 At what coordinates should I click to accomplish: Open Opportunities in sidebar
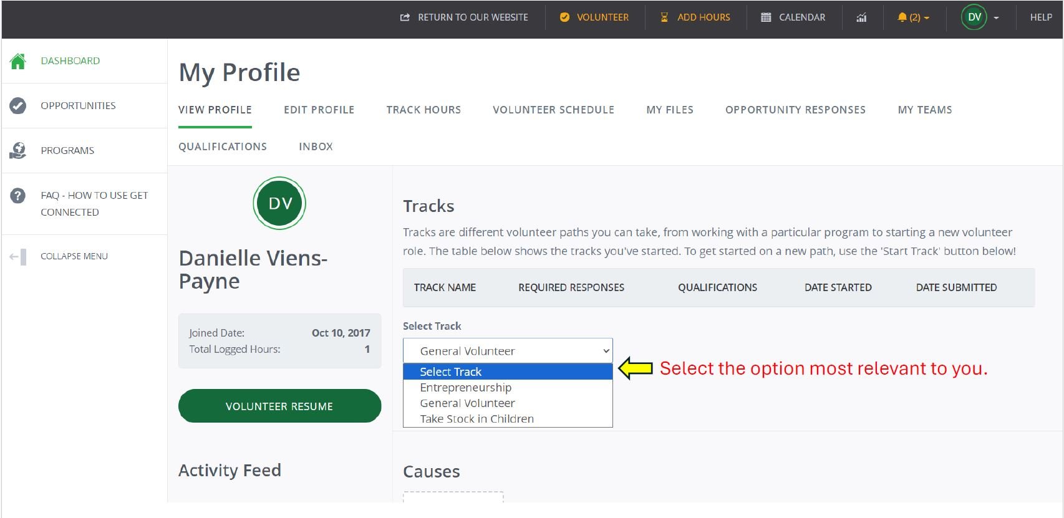(78, 106)
